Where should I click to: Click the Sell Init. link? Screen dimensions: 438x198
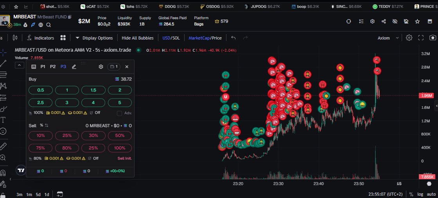[125, 158]
